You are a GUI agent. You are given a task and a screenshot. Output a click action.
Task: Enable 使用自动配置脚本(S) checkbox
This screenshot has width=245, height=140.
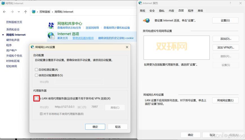pyautogui.click(x=36, y=75)
